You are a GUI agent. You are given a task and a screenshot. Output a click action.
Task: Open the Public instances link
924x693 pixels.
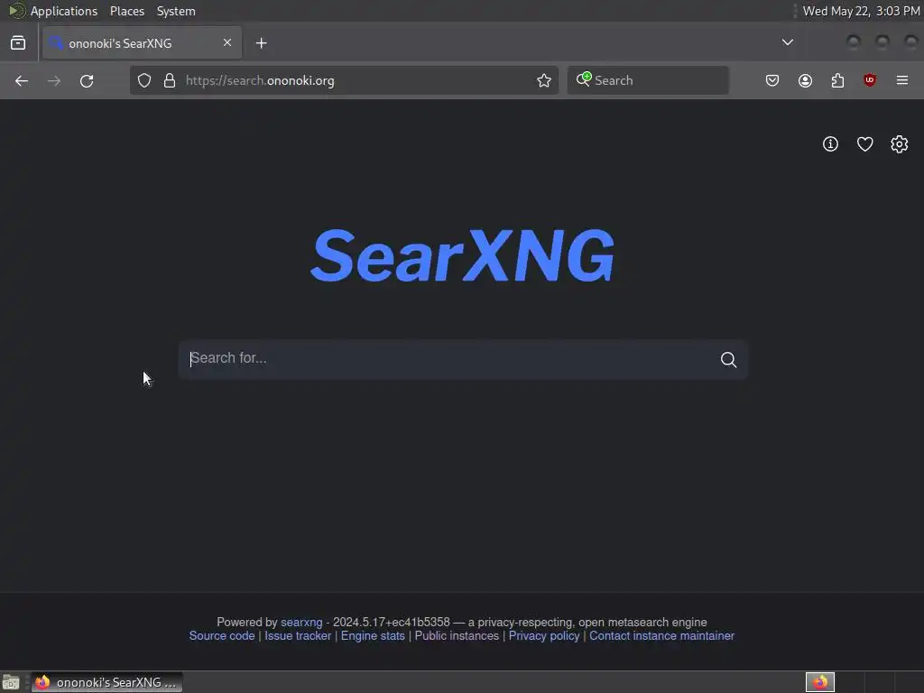457,636
